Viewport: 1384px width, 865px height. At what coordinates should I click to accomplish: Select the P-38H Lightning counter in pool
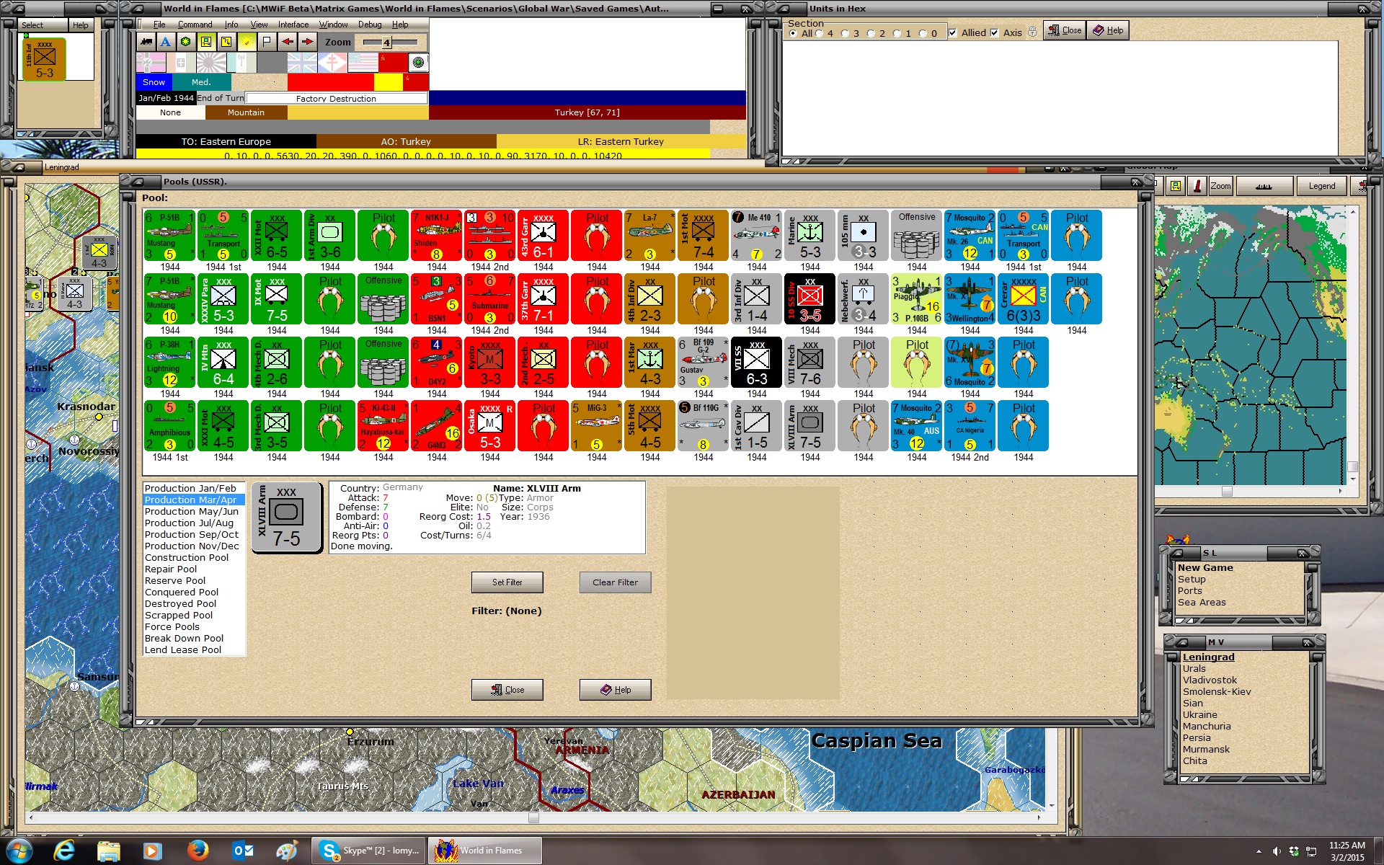click(x=170, y=363)
